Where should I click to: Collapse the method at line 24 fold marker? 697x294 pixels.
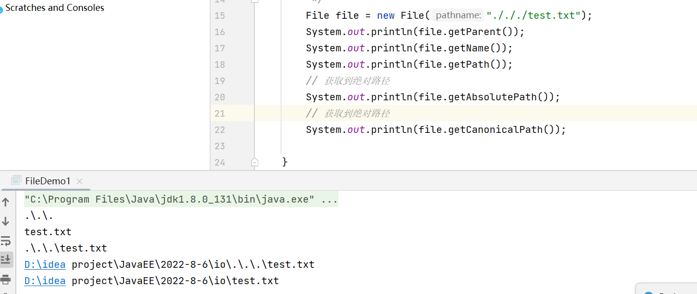[254, 162]
